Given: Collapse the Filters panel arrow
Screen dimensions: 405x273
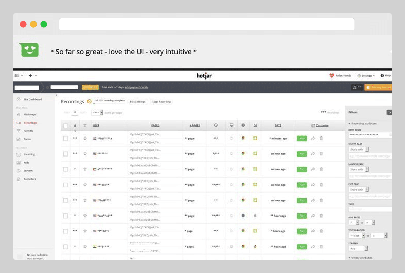Looking at the screenshot, I should [389, 112].
